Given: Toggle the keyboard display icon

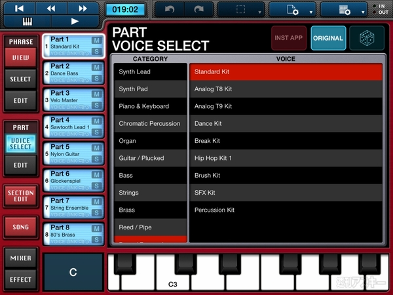Looking at the screenshot, I should pos(28,22).
